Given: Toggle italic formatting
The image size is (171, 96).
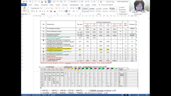Looking at the screenshot, I should pos(34,11).
